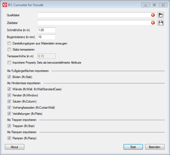The height and width of the screenshot is (155, 170).
Task: Uncheck Wände (IfcWall) import option
Action: point(9,89)
